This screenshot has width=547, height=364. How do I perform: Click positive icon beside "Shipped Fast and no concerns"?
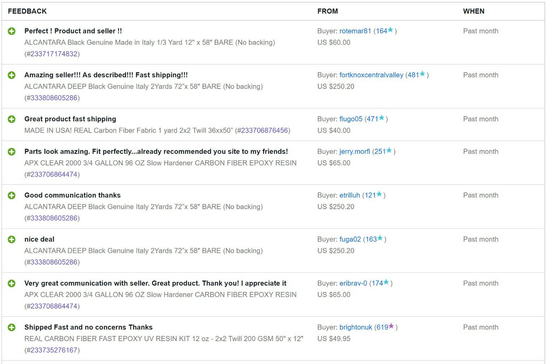(12, 327)
